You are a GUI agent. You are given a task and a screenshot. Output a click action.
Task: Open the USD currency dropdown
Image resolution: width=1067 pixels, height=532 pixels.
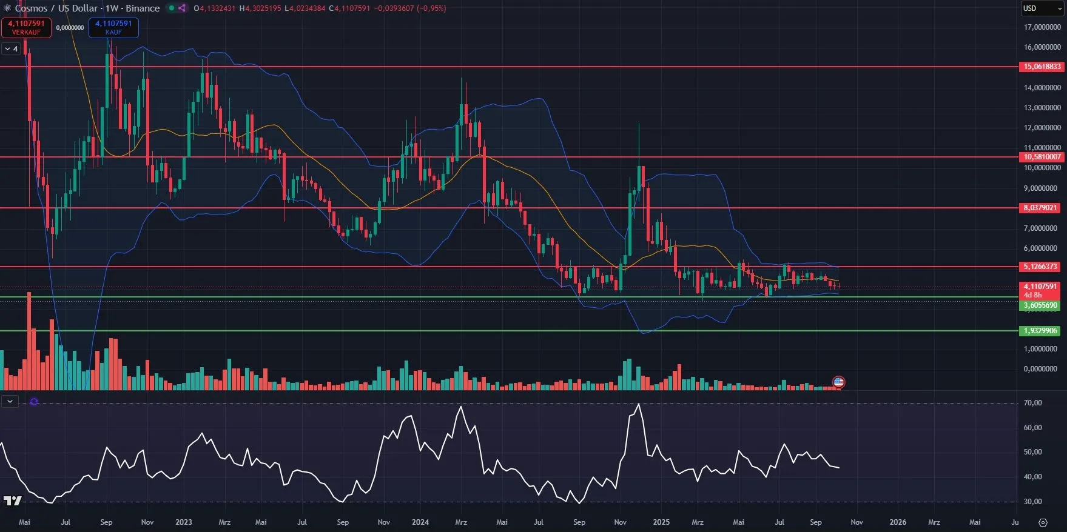pyautogui.click(x=1041, y=8)
